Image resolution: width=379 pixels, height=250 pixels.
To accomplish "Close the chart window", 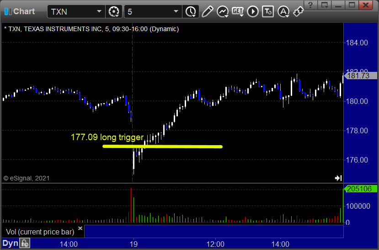I will click(366, 5).
